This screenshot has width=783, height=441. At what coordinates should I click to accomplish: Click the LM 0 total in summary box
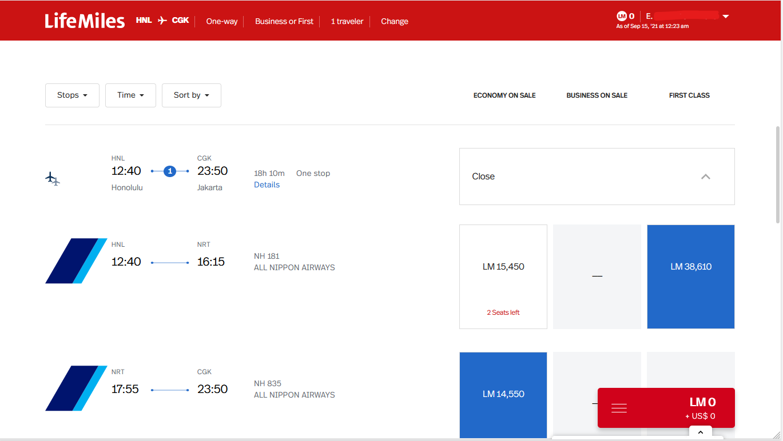(702, 403)
